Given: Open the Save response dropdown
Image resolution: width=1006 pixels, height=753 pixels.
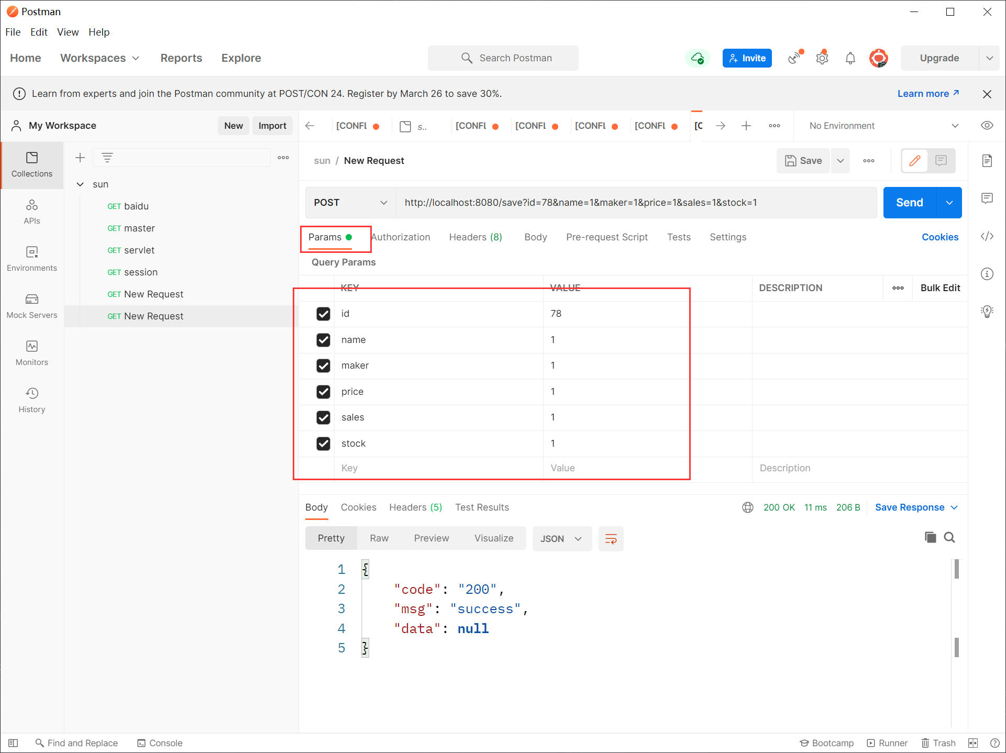Looking at the screenshot, I should (x=955, y=507).
